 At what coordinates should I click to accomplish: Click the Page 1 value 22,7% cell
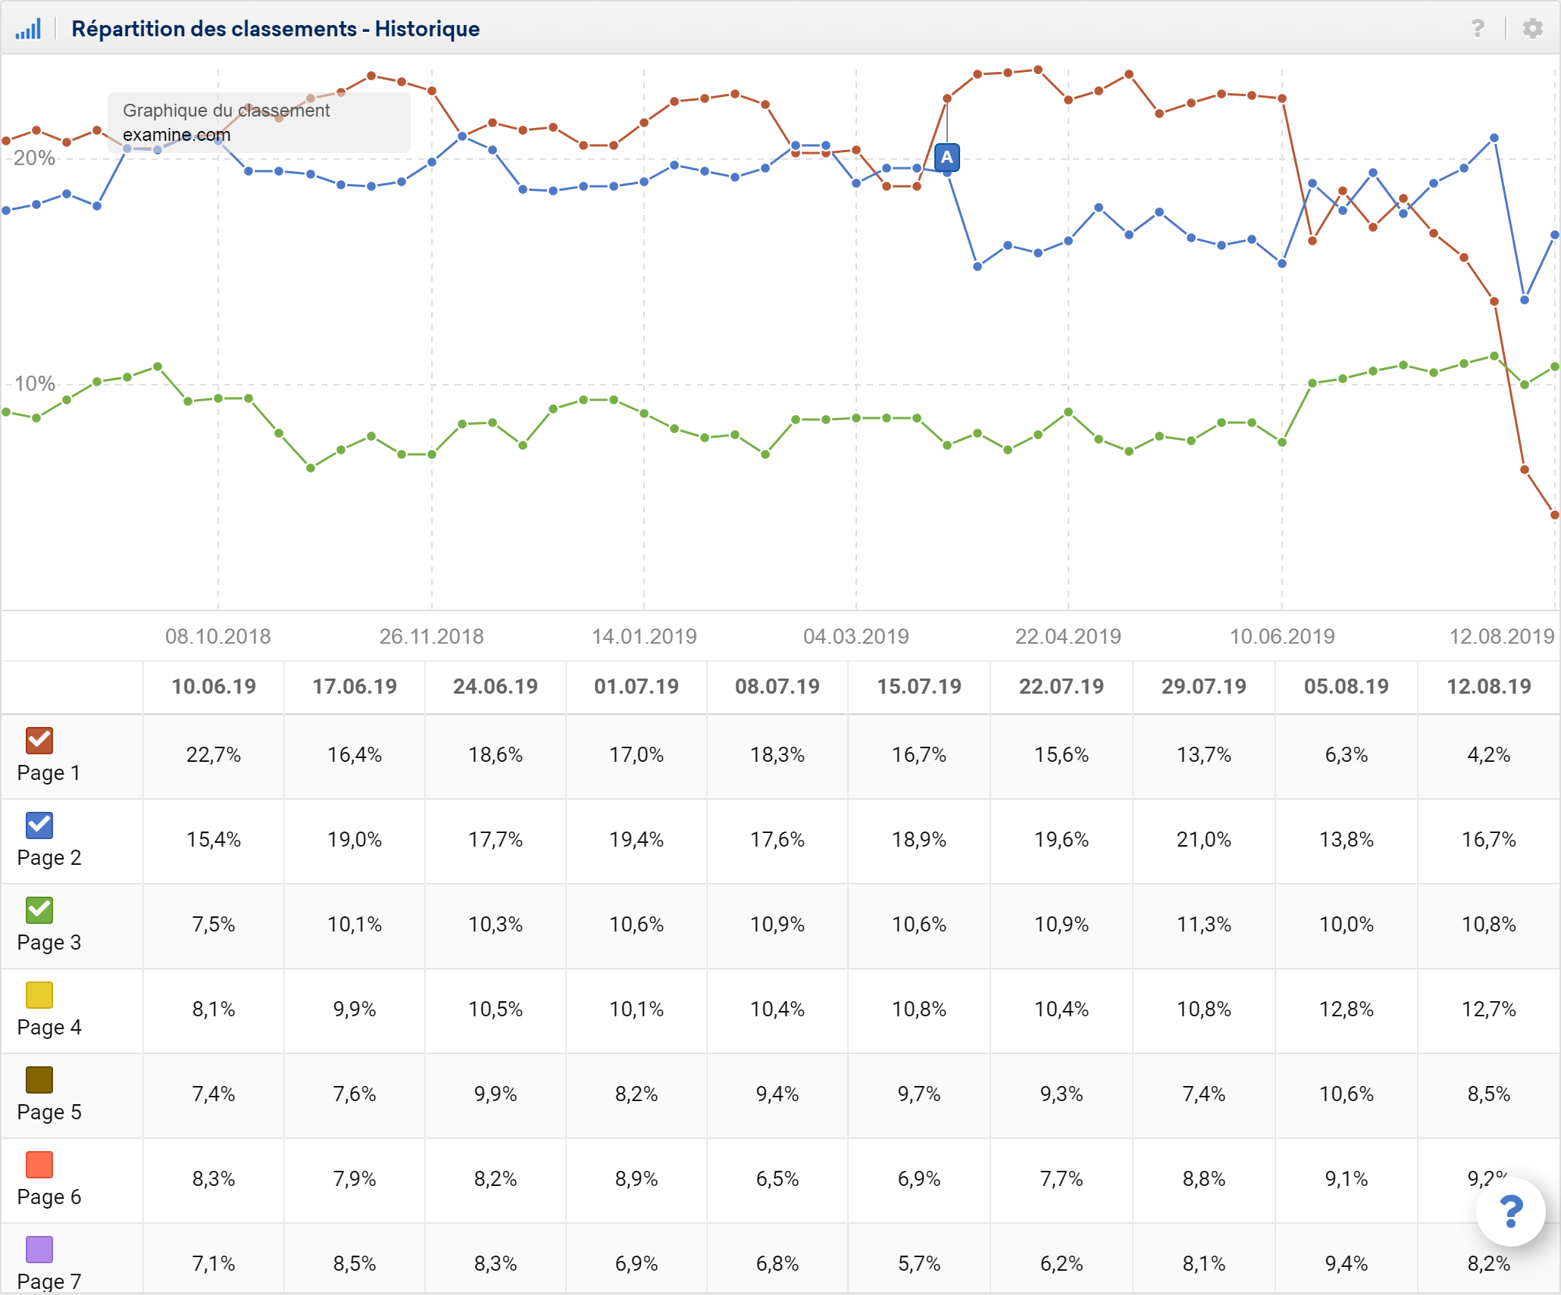pyautogui.click(x=214, y=755)
